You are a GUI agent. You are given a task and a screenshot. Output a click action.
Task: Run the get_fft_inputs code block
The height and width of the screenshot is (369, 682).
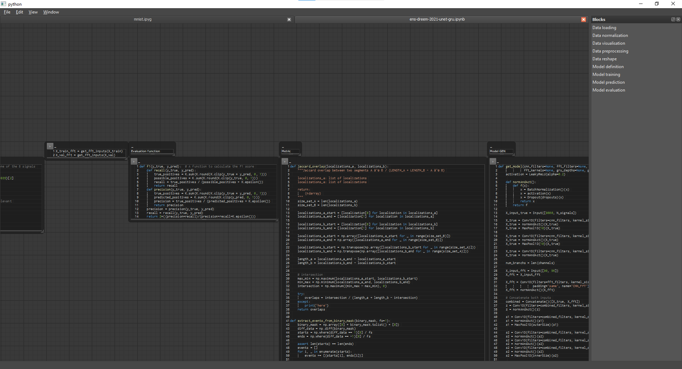pos(50,146)
